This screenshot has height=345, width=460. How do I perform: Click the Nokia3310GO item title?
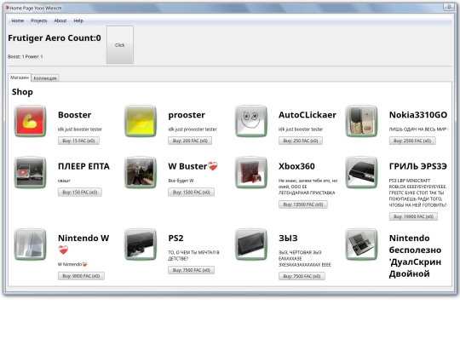pyautogui.click(x=418, y=115)
